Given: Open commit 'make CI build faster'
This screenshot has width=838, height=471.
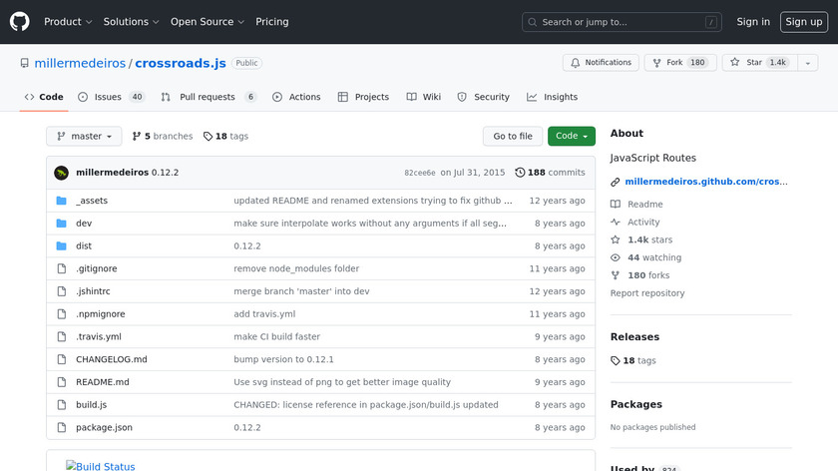Looking at the screenshot, I should click(277, 337).
